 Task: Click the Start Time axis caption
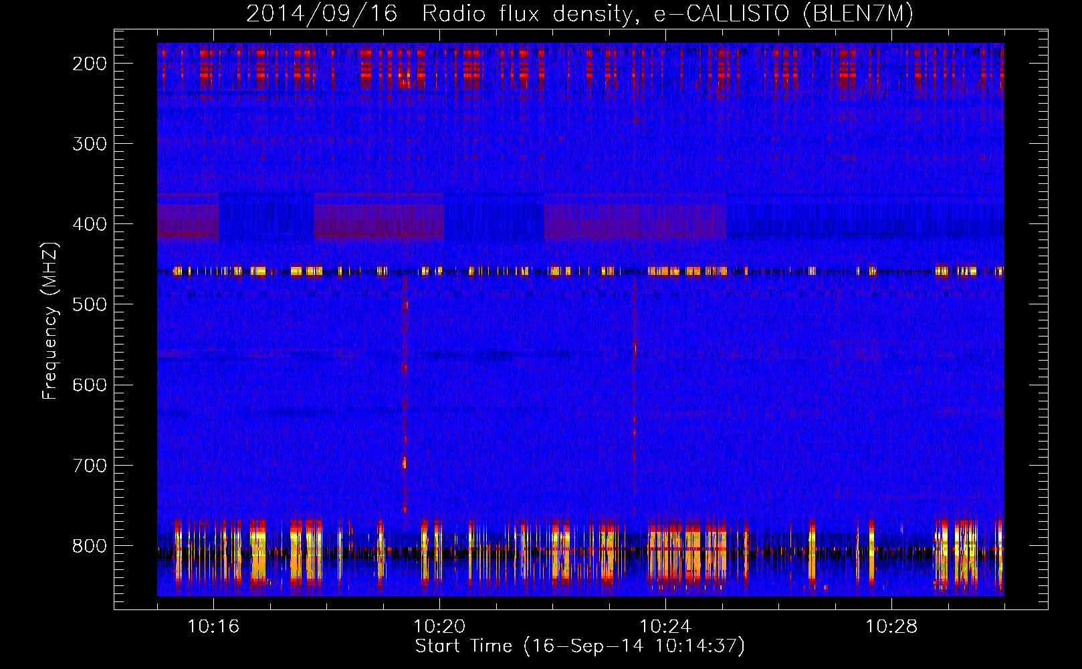point(580,646)
